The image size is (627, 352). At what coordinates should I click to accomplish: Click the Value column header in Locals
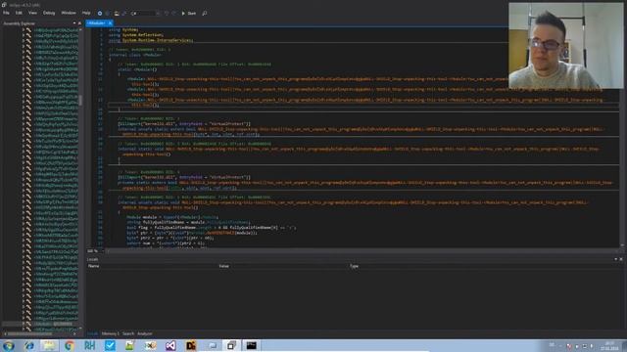coord(224,266)
